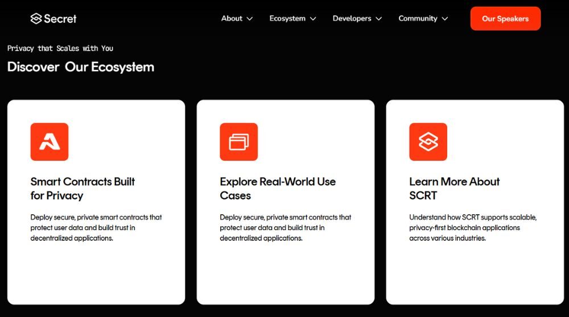Click the SCRT card description about scalable applications
569x317 pixels.
pyautogui.click(x=472, y=228)
